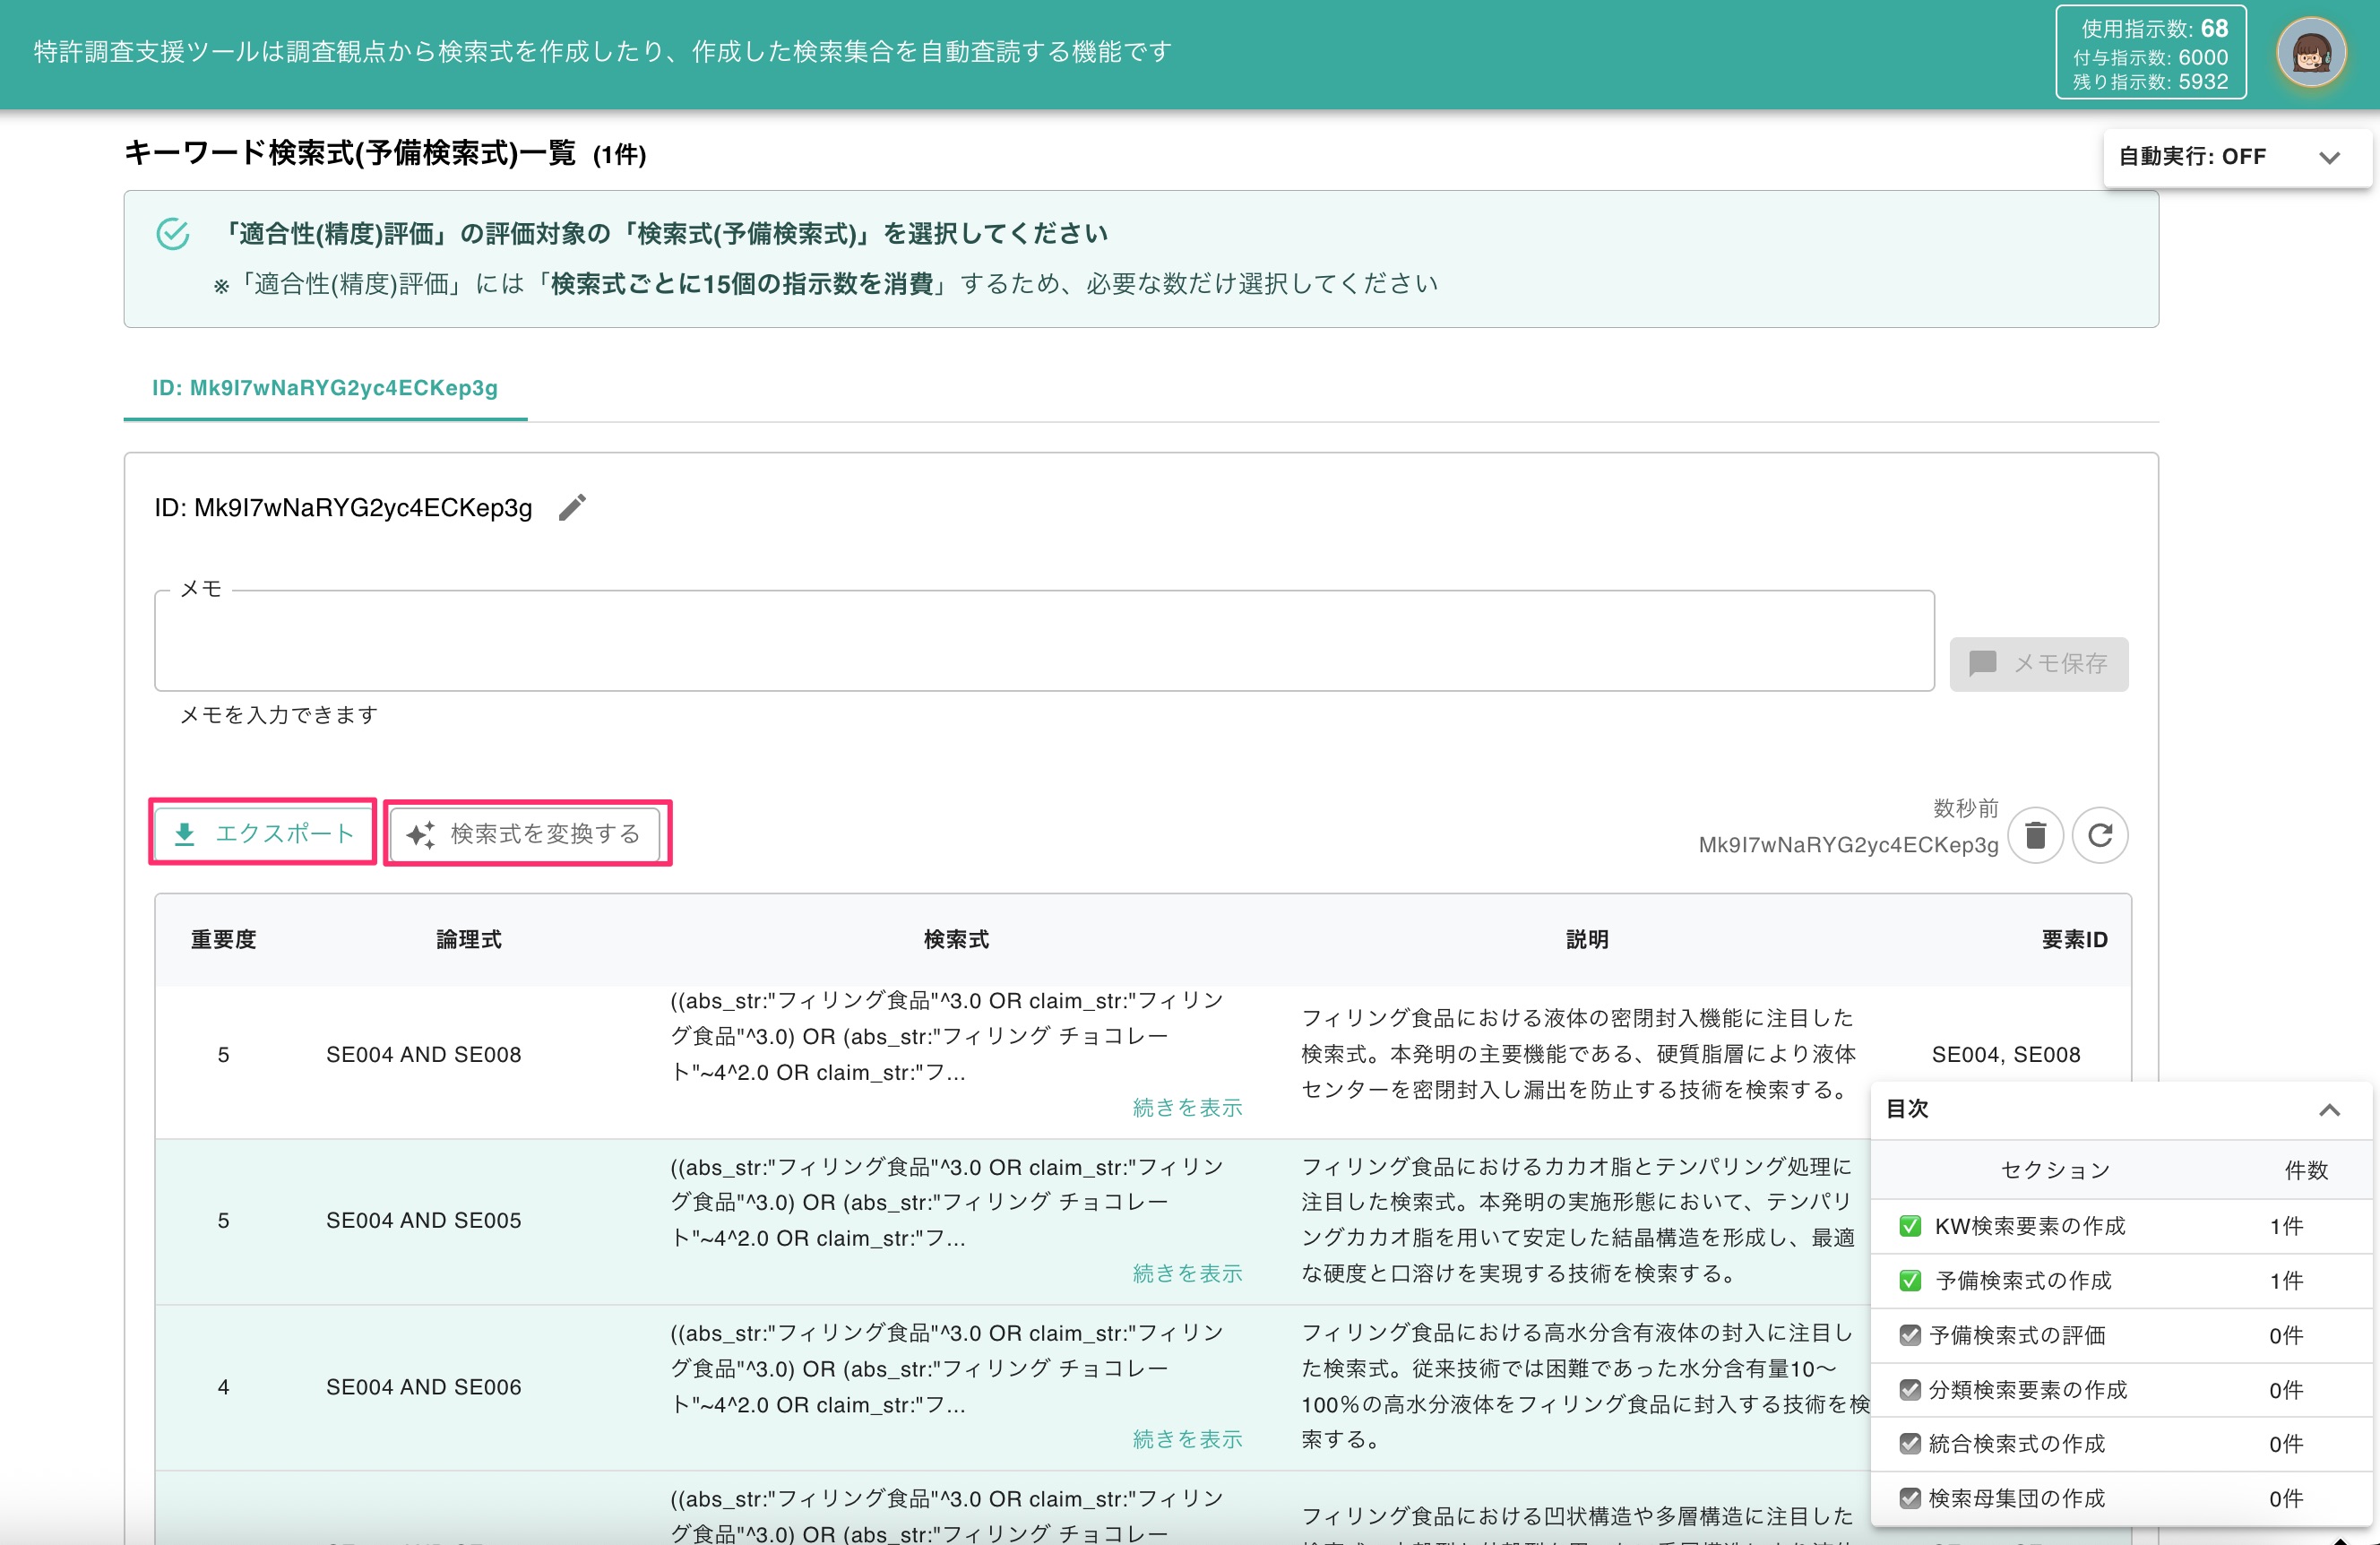Click the importance value 4 cell
Image resolution: width=2380 pixels, height=1545 pixels.
coord(224,1387)
